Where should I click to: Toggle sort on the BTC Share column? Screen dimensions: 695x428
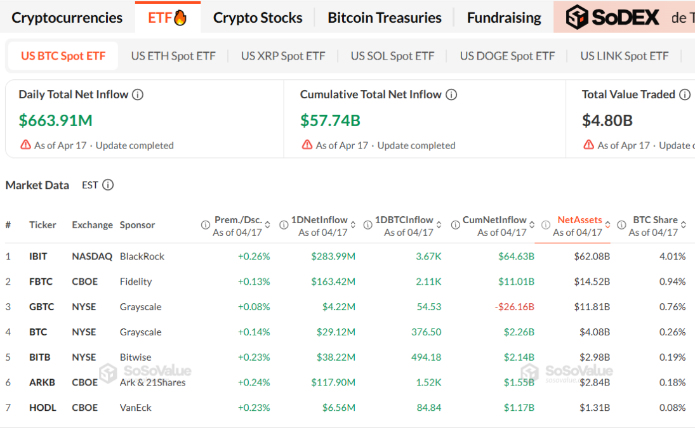point(682,224)
